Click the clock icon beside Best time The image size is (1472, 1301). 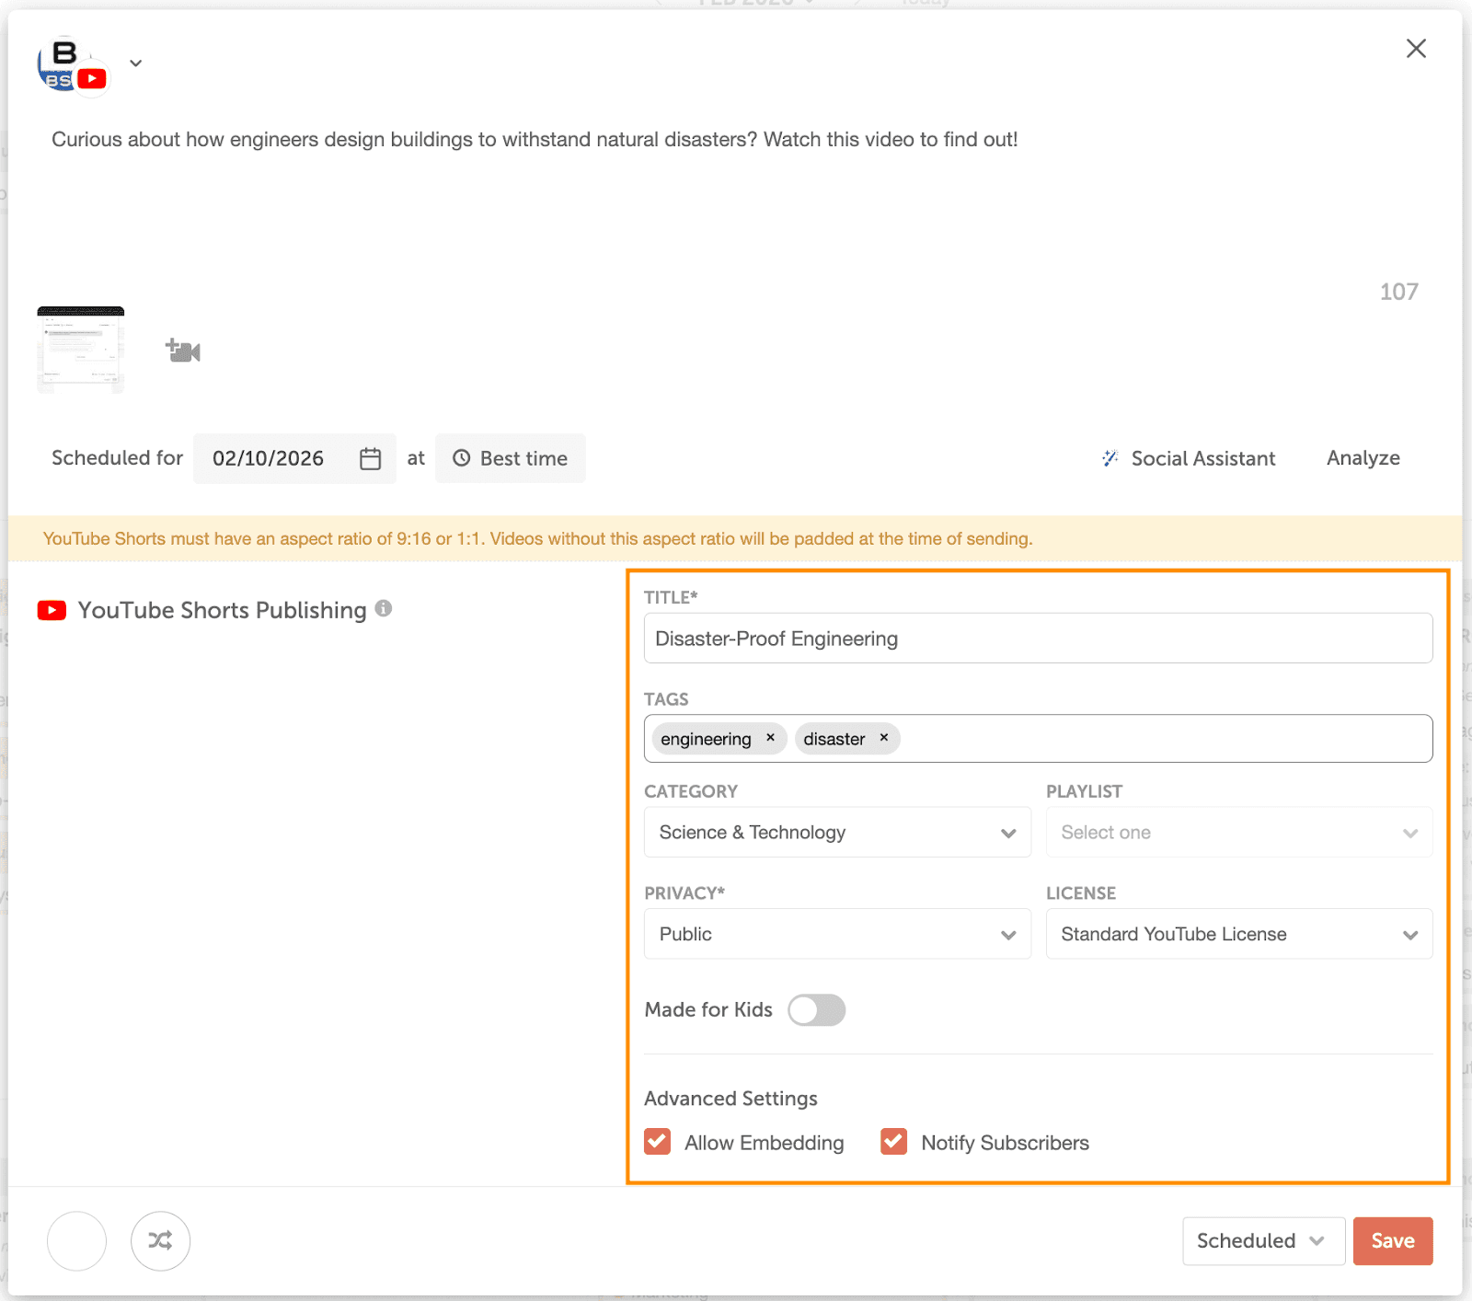pos(462,457)
